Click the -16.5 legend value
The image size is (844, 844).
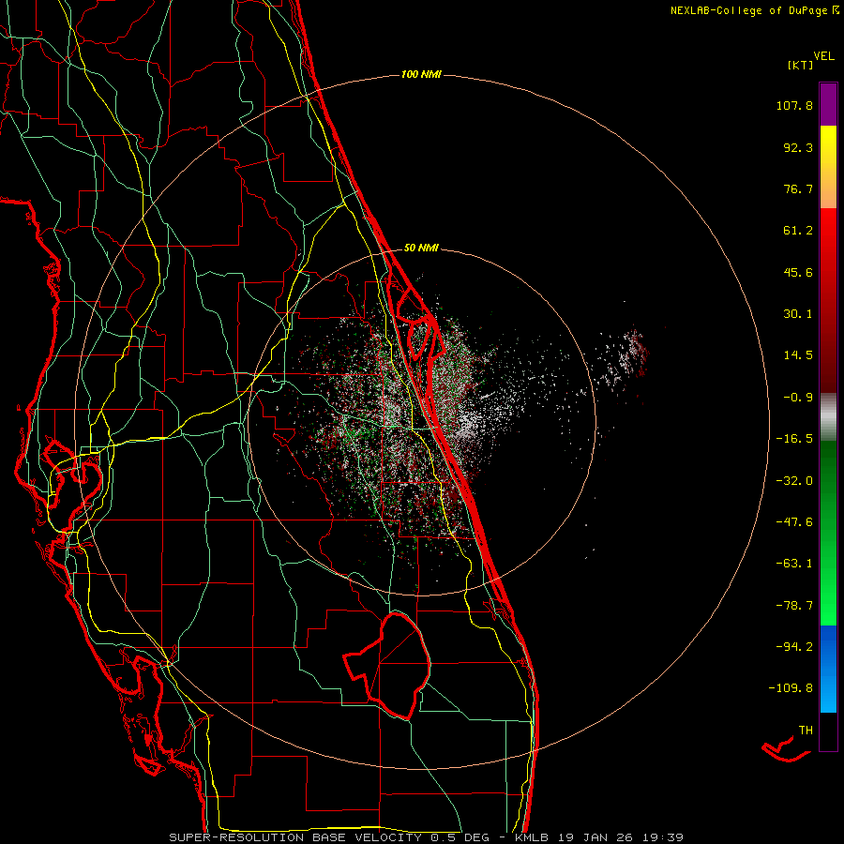(x=794, y=439)
